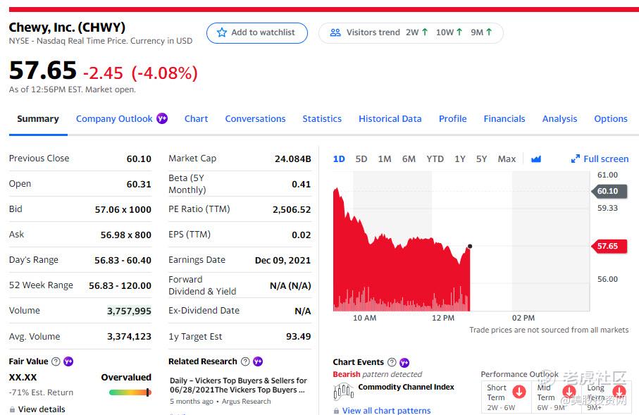The height and width of the screenshot is (415, 639).
Task: Click the star icon in Add to watchlist
Action: (221, 32)
